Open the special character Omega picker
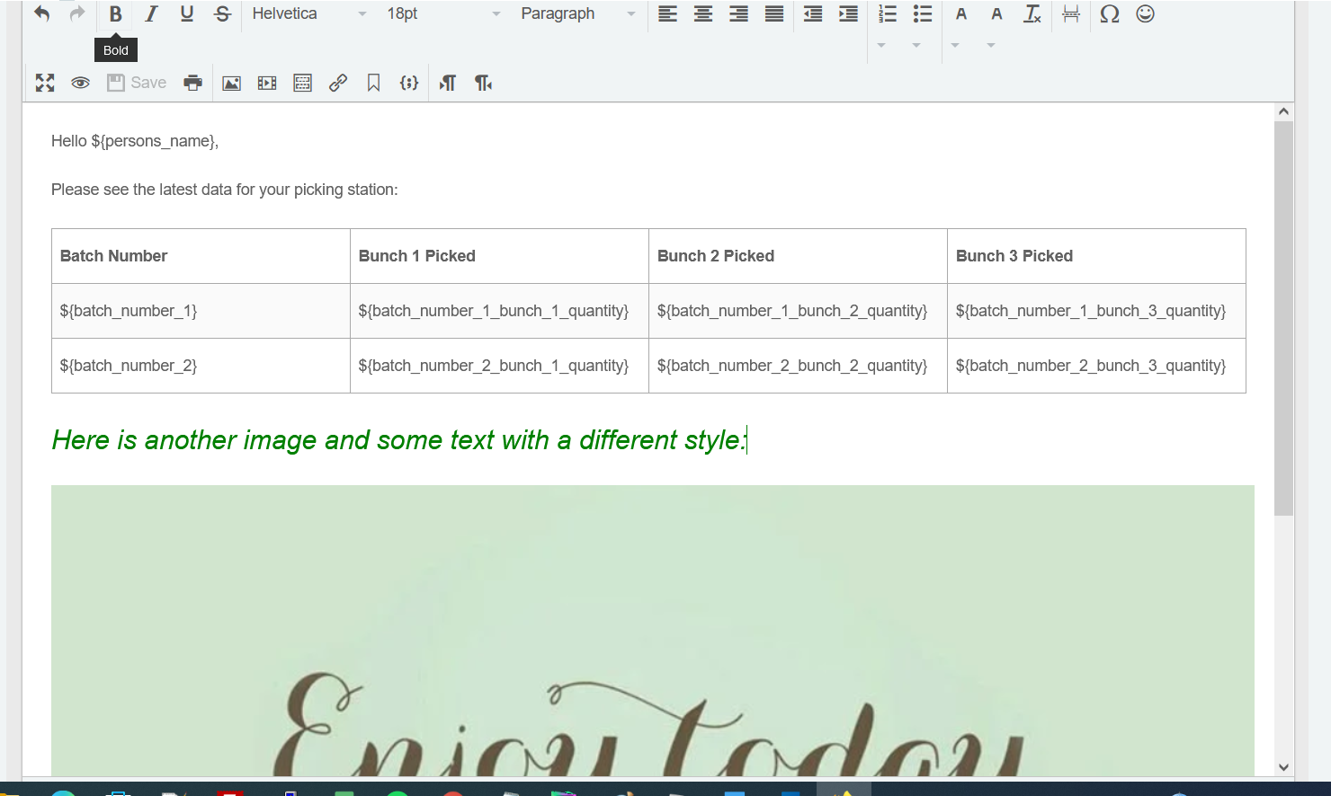The width and height of the screenshot is (1331, 796). (1110, 13)
